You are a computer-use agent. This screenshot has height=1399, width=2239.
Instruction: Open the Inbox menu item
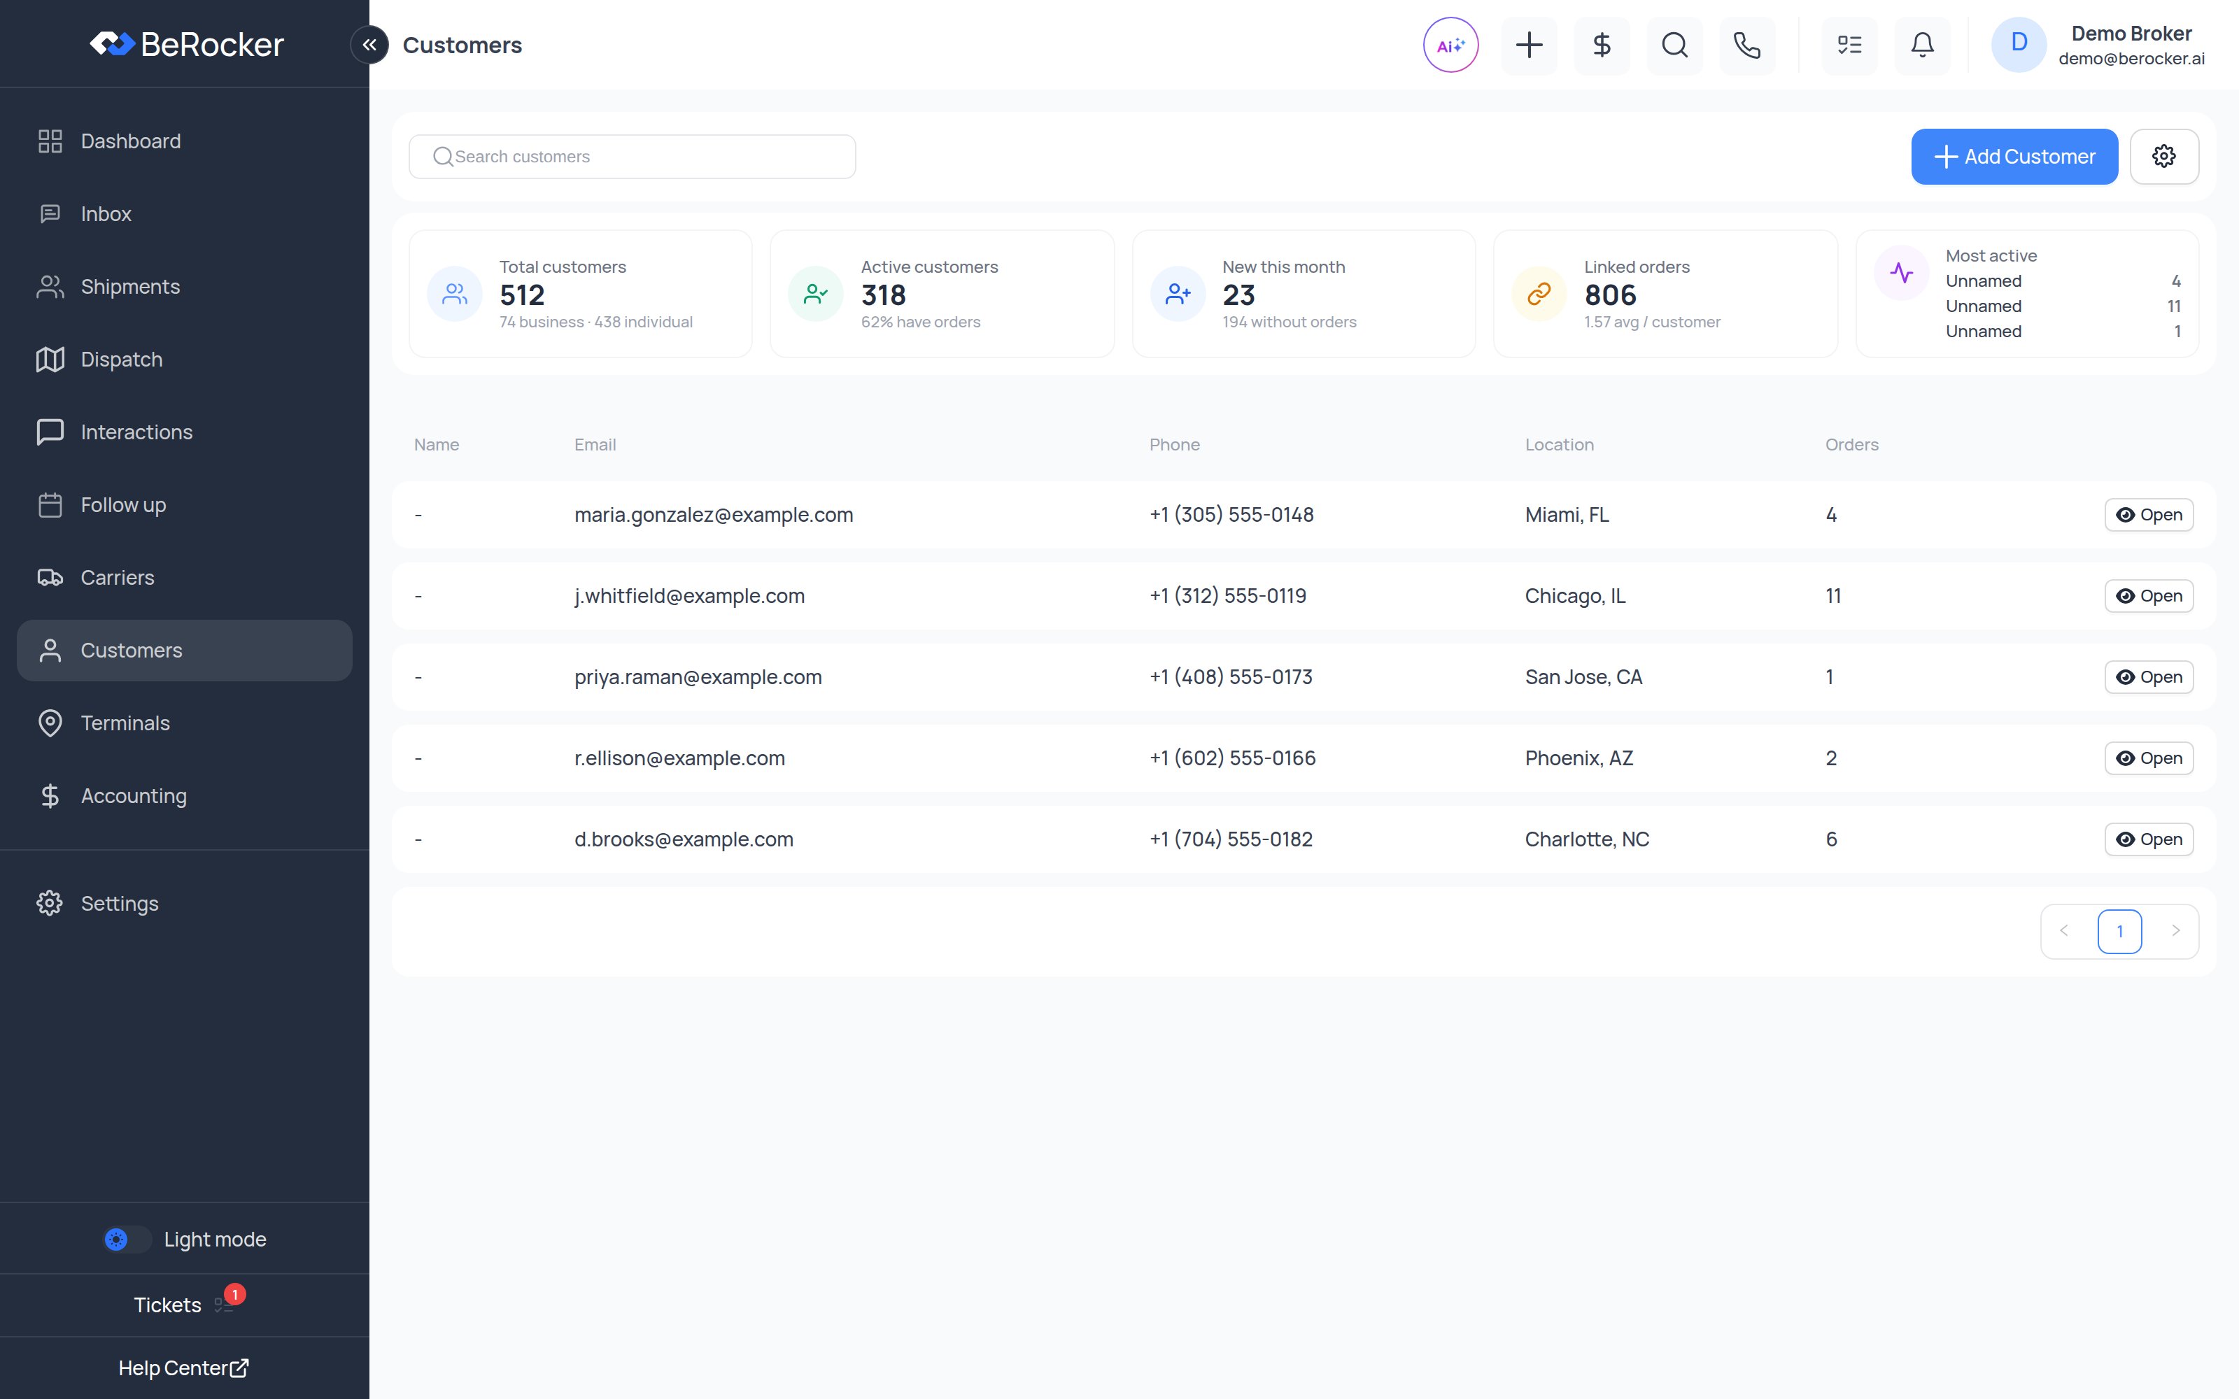pyautogui.click(x=184, y=214)
